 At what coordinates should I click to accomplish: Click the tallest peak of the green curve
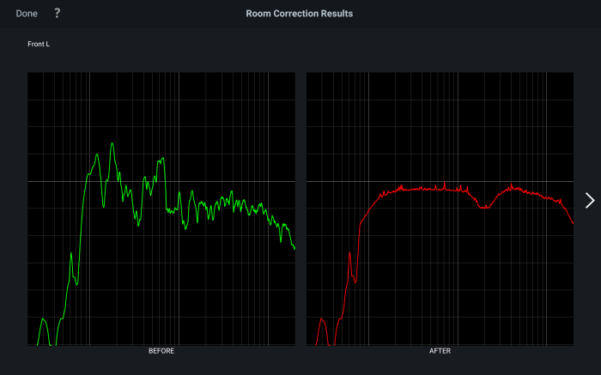click(112, 144)
